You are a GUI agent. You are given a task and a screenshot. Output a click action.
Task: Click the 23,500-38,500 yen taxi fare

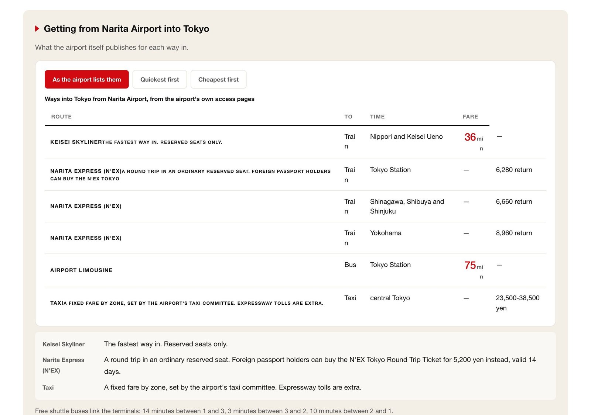pos(517,303)
